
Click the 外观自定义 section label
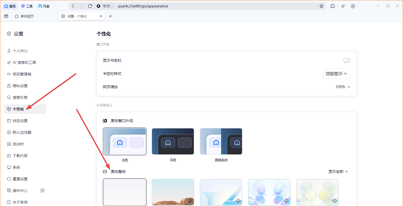coord(105,105)
